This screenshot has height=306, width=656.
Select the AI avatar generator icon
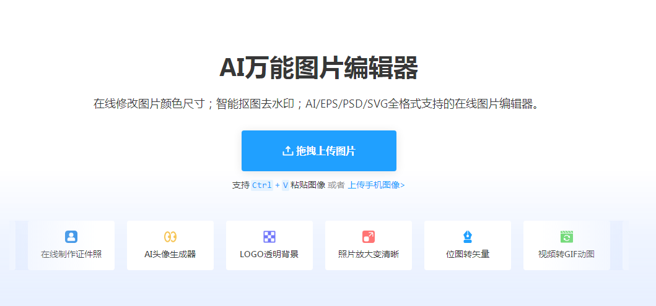pyautogui.click(x=170, y=236)
